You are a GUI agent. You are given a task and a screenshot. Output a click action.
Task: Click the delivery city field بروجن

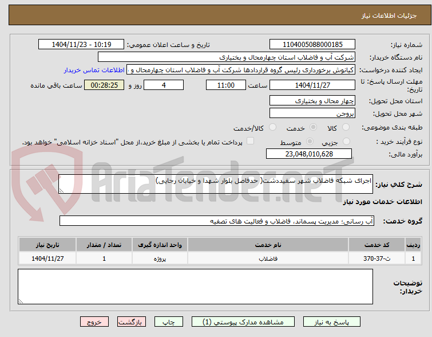coord(312,113)
